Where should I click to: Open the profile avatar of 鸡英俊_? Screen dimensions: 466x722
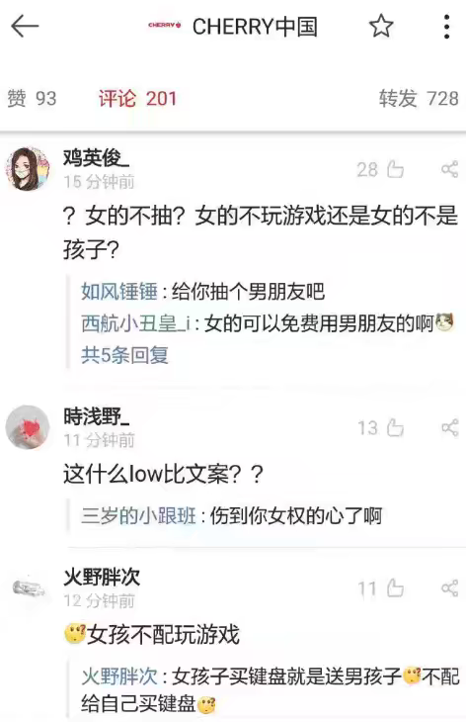click(x=27, y=169)
